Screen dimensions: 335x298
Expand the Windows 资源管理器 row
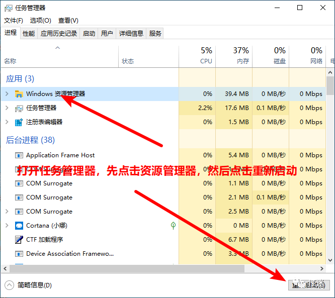coord(7,93)
